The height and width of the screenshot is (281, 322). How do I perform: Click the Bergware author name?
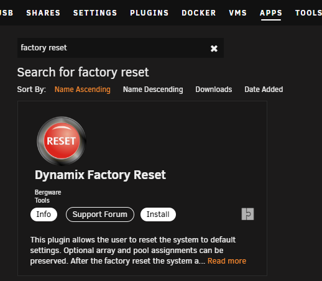pos(48,192)
